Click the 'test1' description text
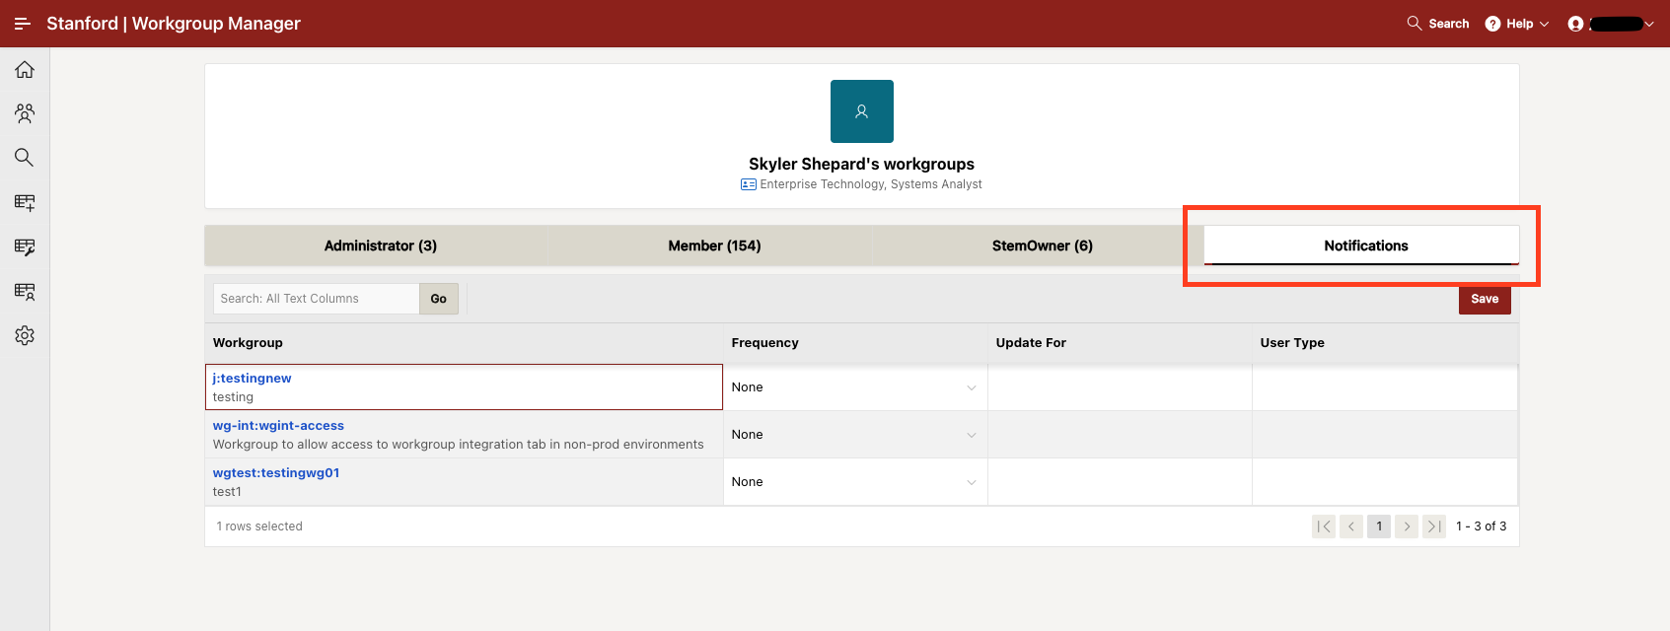Viewport: 1670px width, 631px height. [x=227, y=492]
